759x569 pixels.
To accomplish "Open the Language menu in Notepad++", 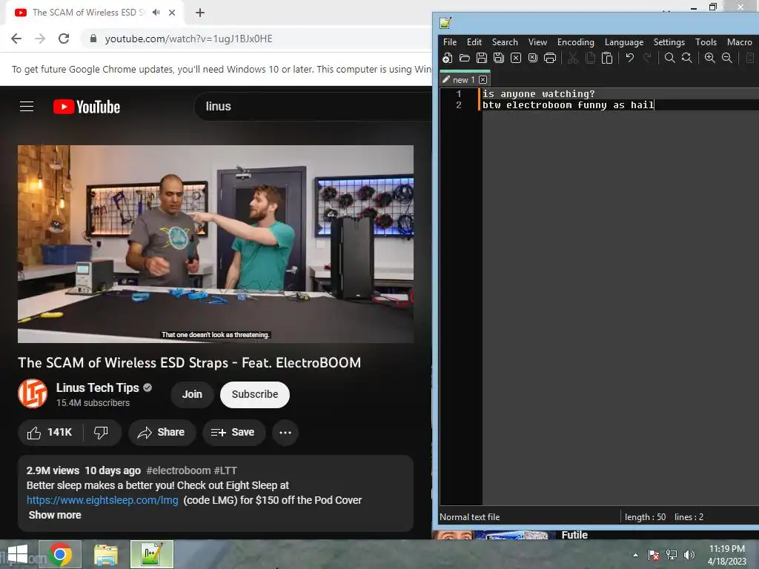I will click(x=624, y=42).
